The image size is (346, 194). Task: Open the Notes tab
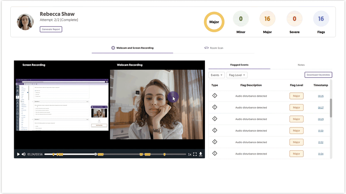(x=301, y=65)
